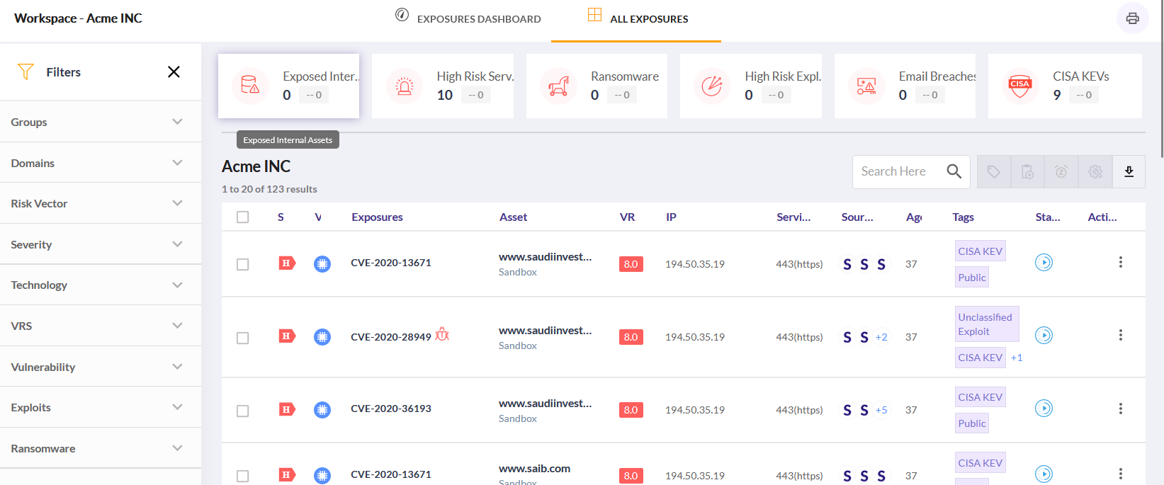Close the Filters panel with X
Screen dimensions: 1164x485
click(x=174, y=72)
